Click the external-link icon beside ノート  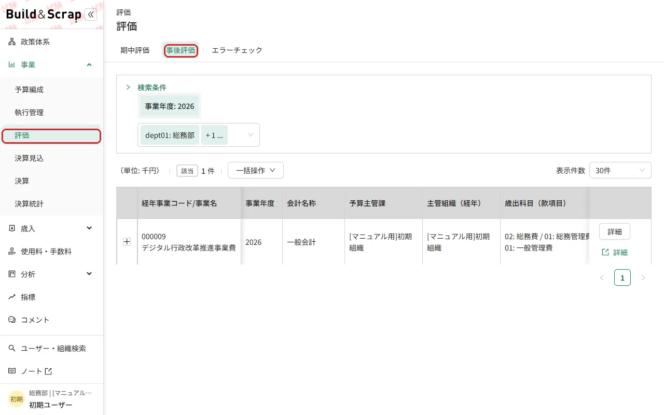click(x=48, y=371)
